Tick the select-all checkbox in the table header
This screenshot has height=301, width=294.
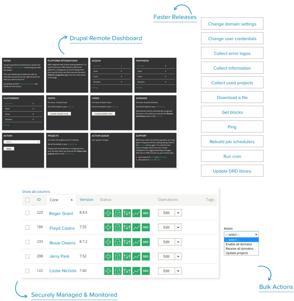coord(27,200)
